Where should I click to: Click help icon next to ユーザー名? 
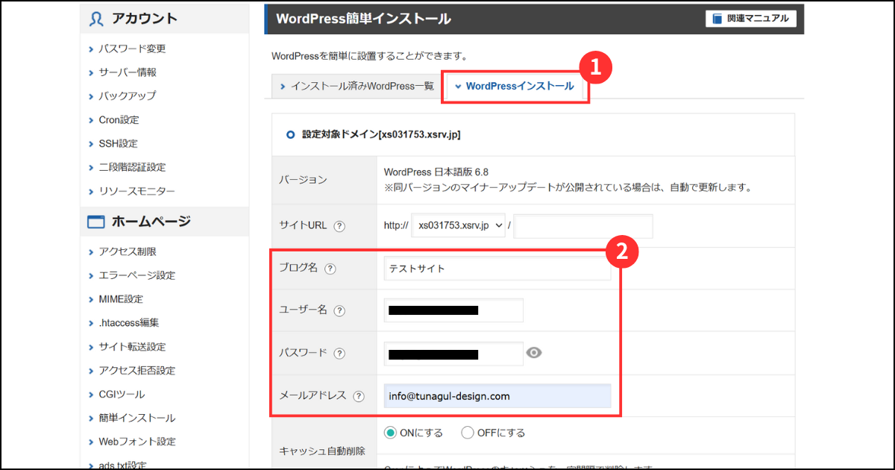point(339,311)
